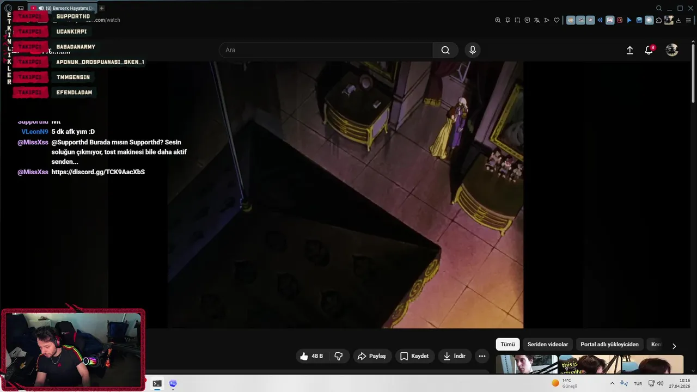The width and height of the screenshot is (697, 392).
Task: Toggle the ad blocker shield icon
Action: [527, 20]
